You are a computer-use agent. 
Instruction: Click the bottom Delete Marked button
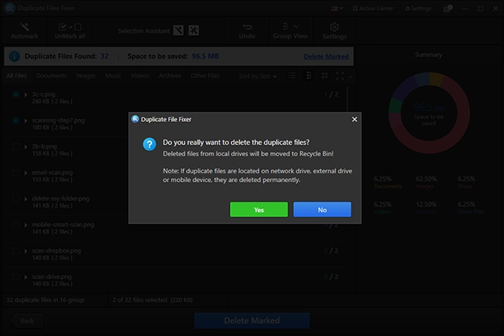(252, 321)
